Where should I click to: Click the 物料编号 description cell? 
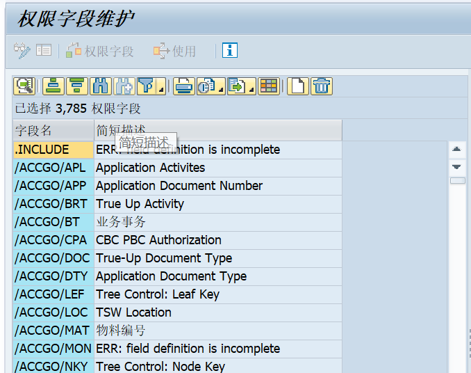218,331
